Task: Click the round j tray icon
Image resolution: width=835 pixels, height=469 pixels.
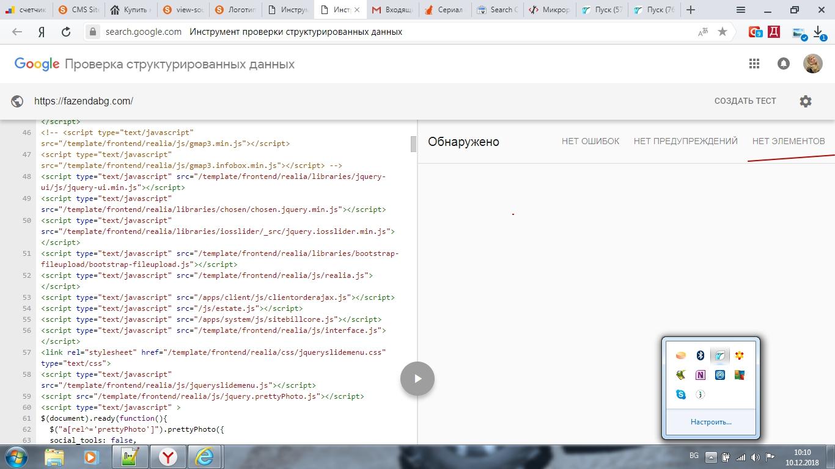Action: point(701,394)
